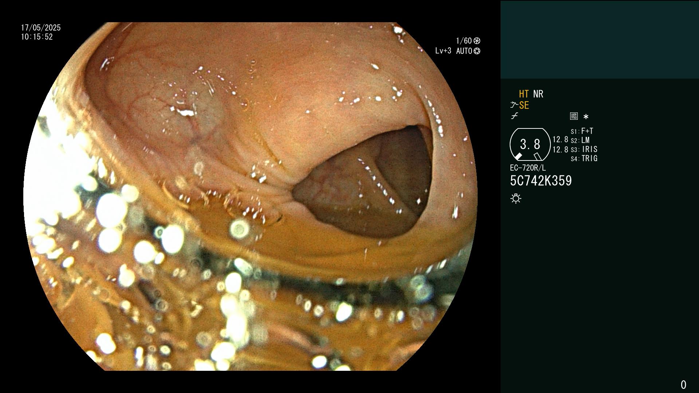
Task: Click the lamp light indicator icon
Action: (516, 199)
